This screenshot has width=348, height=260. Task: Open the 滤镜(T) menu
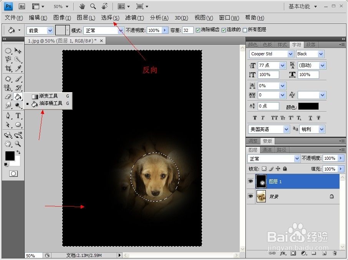click(x=134, y=18)
